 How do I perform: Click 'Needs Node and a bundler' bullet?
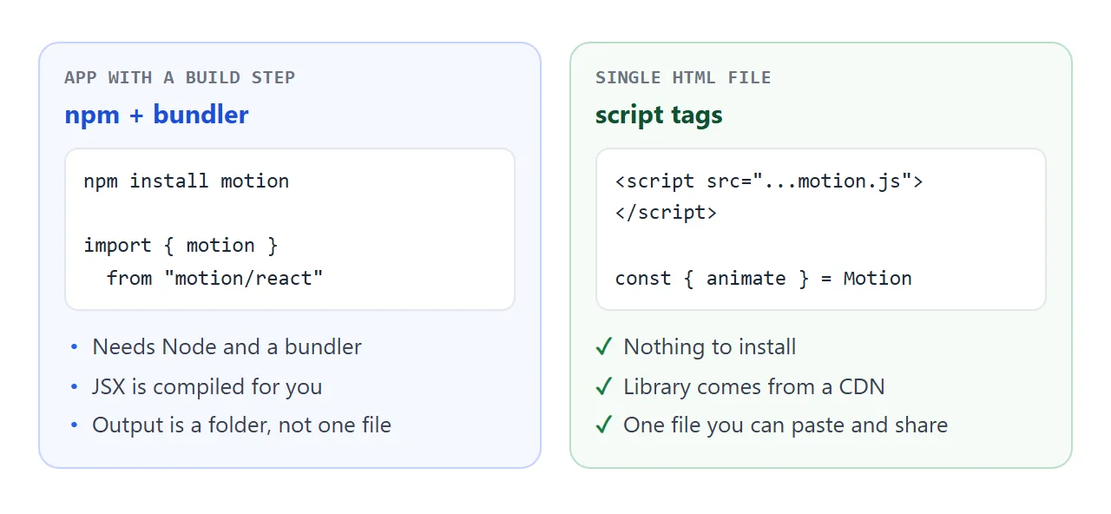point(227,347)
